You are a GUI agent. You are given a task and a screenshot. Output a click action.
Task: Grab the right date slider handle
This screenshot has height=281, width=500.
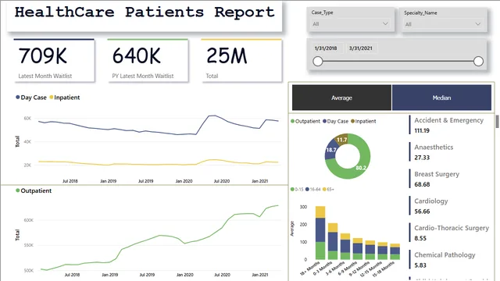(478, 61)
